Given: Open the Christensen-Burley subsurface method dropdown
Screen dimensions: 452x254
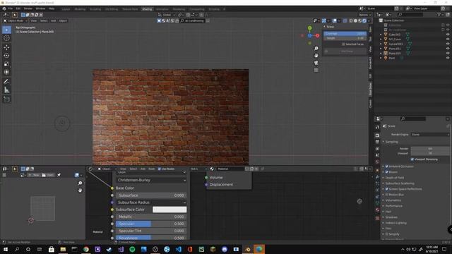Looking at the screenshot, I should 151,180.
